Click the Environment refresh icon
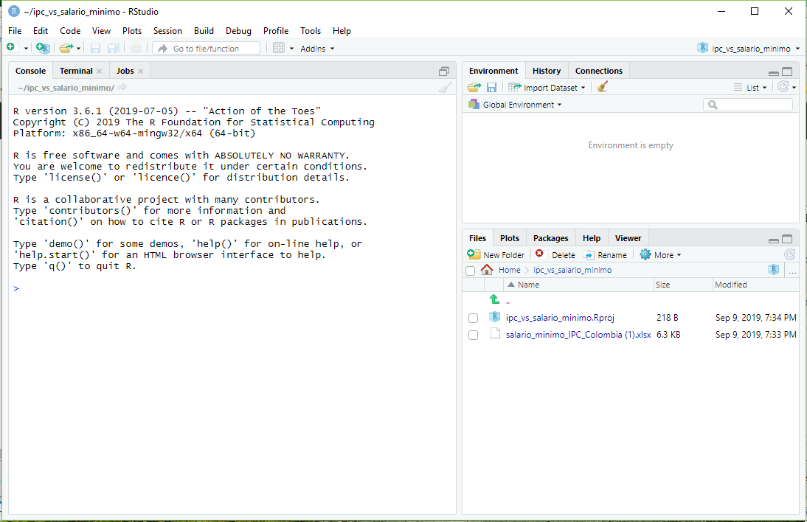807x522 pixels. [x=783, y=86]
